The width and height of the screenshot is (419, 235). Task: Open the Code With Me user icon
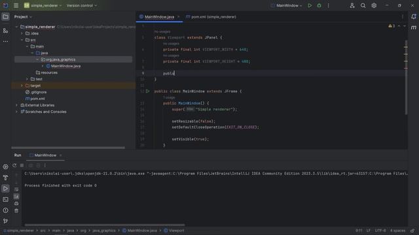(352, 5)
